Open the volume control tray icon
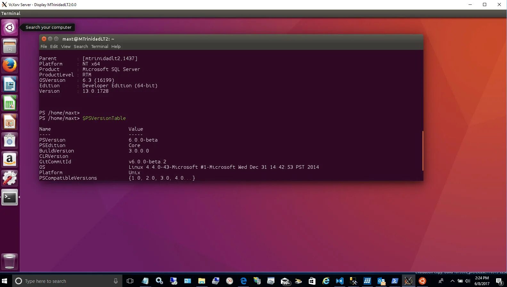Viewport: 507px width, 287px height. (x=468, y=281)
